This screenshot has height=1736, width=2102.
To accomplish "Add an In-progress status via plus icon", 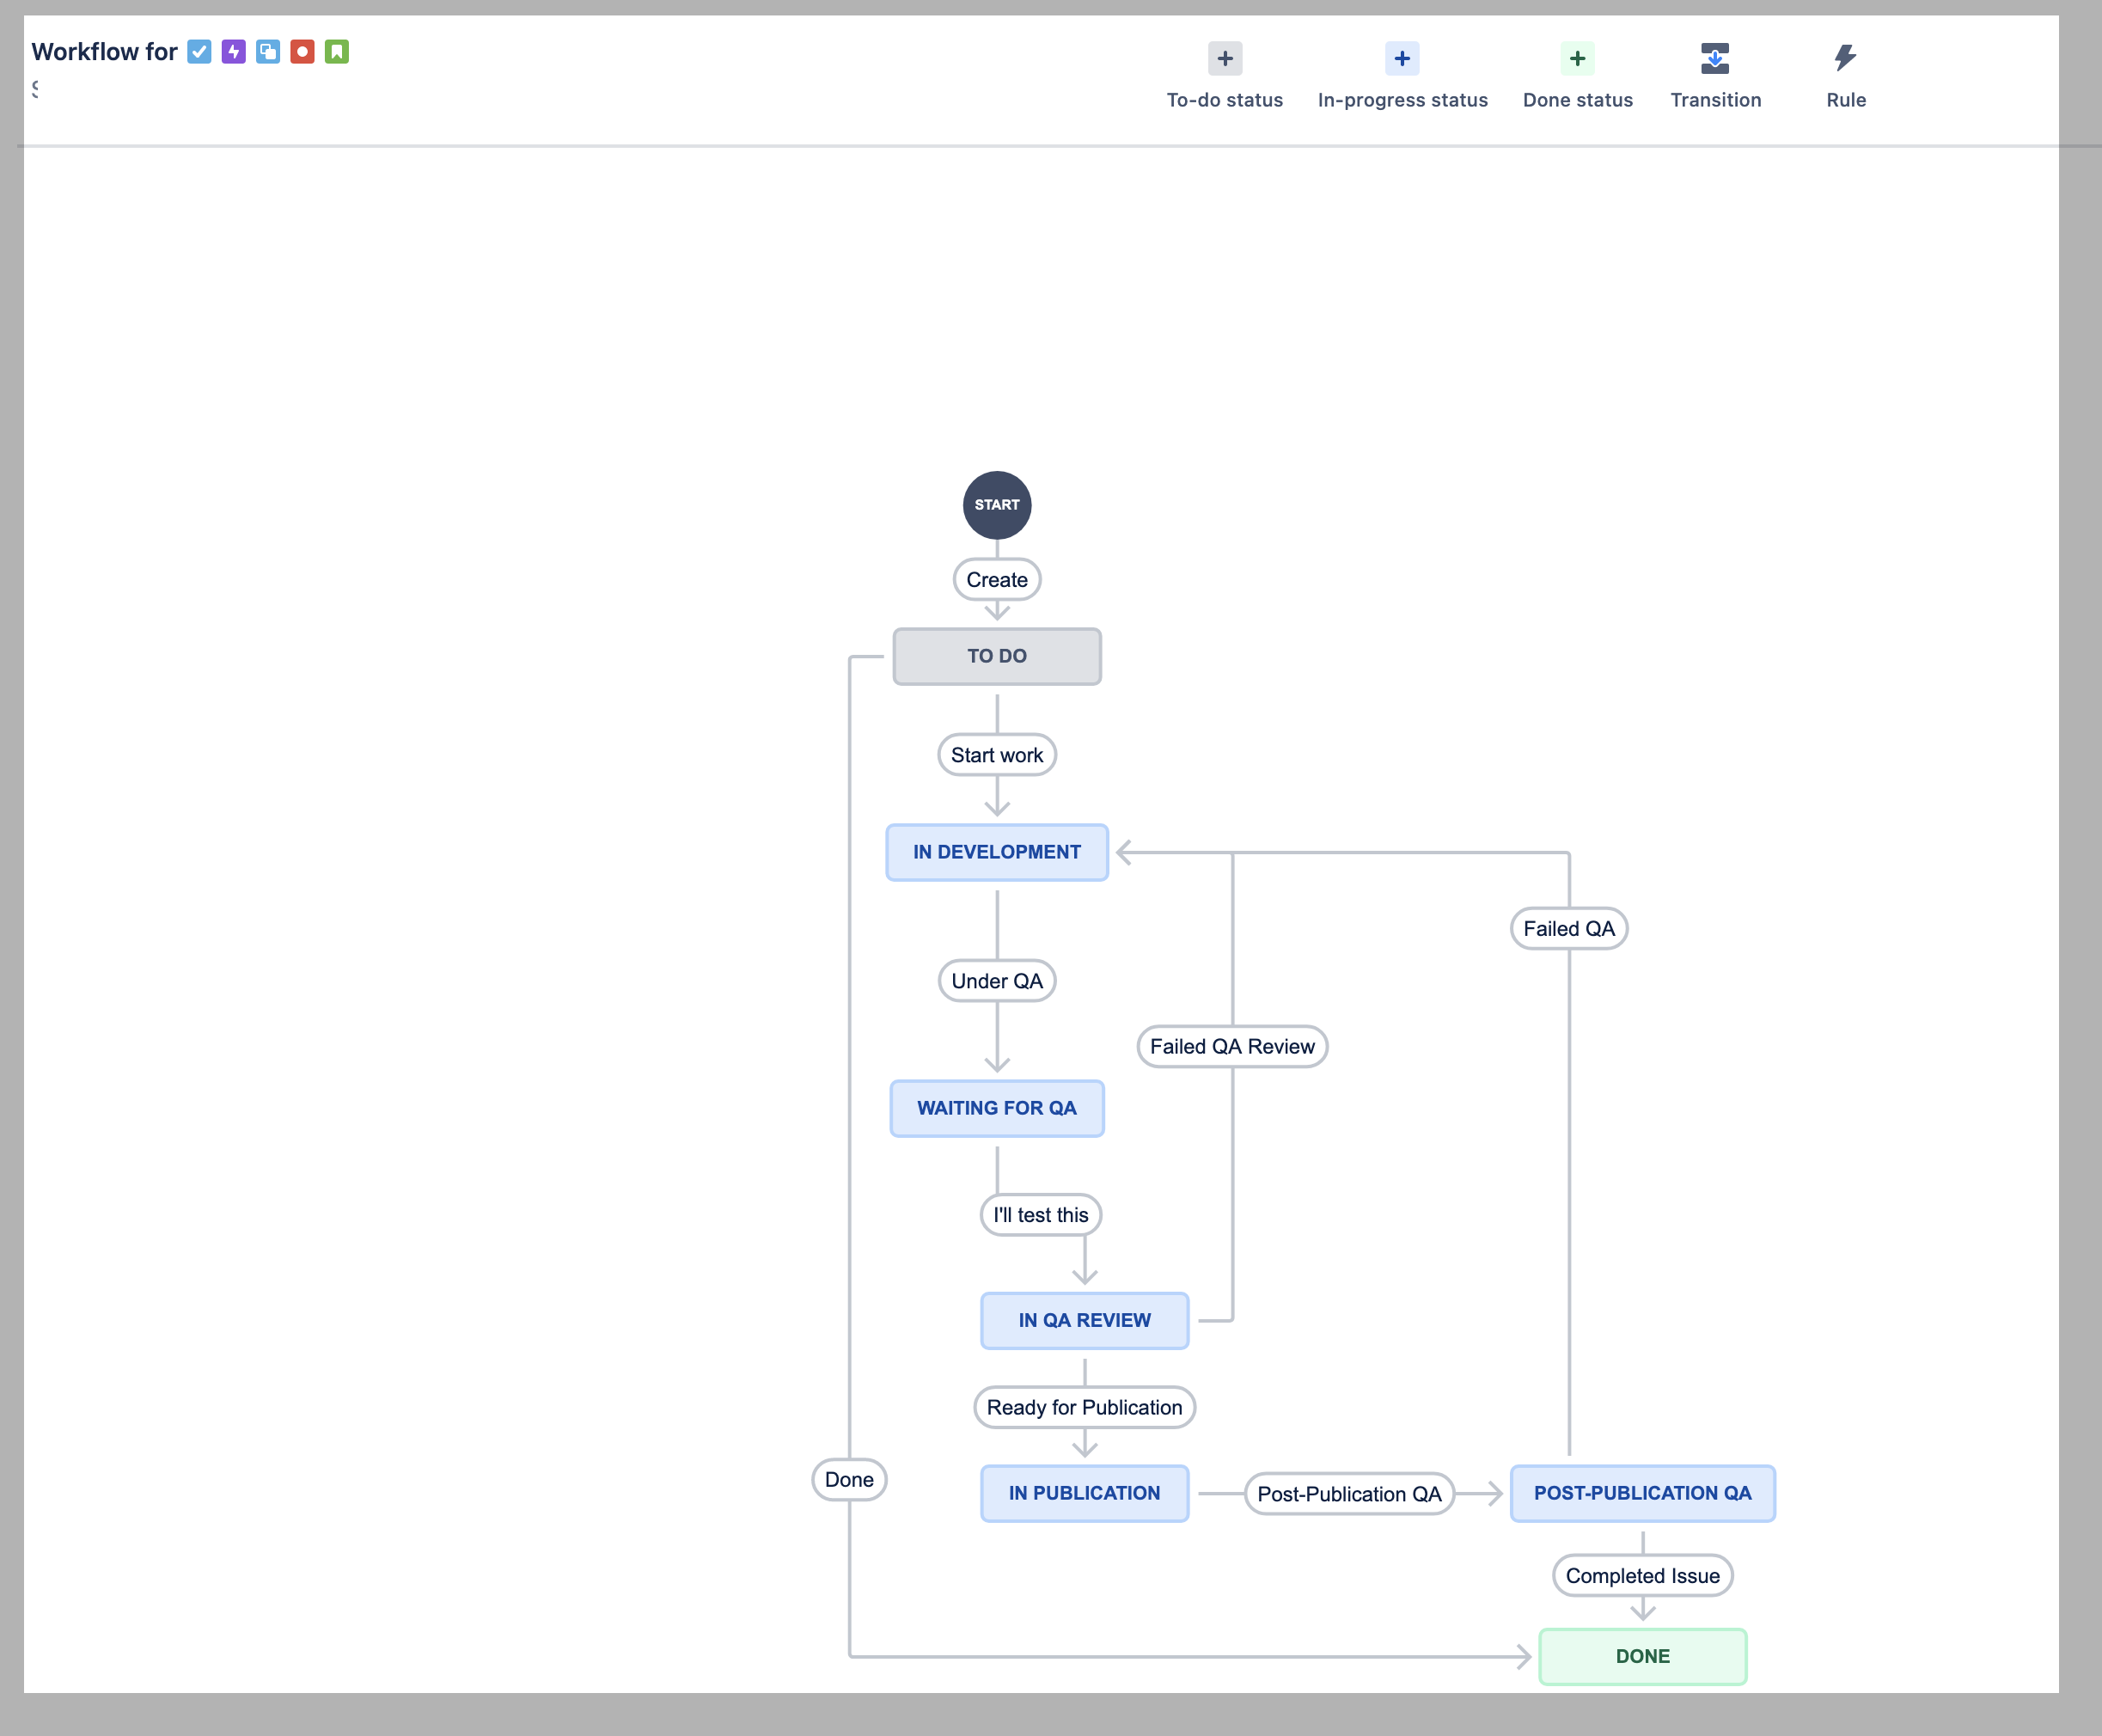I will pyautogui.click(x=1401, y=58).
